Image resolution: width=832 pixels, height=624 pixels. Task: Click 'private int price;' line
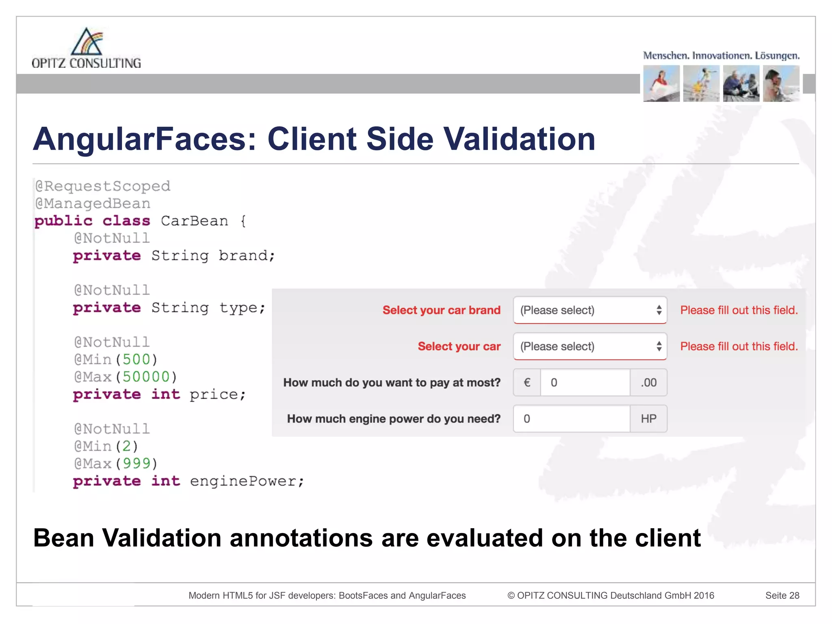pos(159,394)
